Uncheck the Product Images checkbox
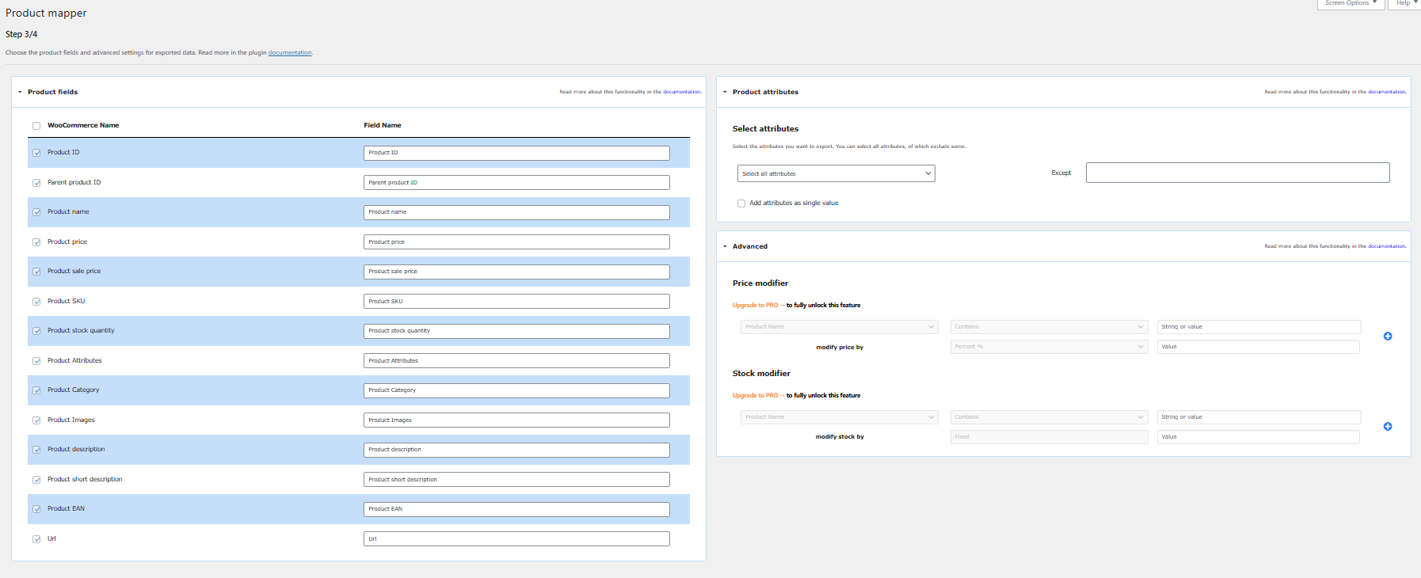The image size is (1421, 578). (x=36, y=420)
